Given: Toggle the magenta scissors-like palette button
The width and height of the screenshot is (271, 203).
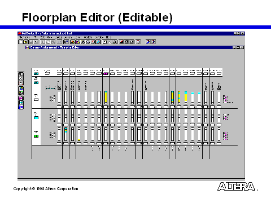Looking at the screenshot, I should (x=21, y=98).
